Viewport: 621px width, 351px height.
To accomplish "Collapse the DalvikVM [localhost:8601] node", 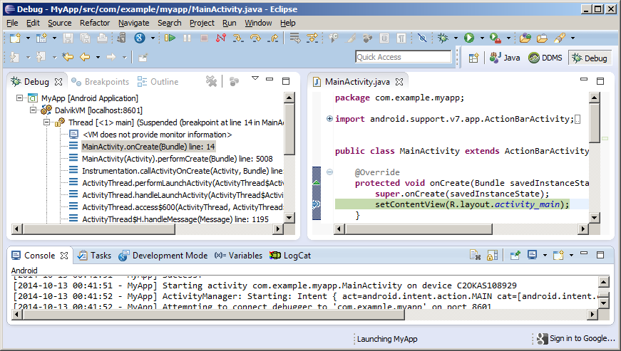I will (x=34, y=110).
